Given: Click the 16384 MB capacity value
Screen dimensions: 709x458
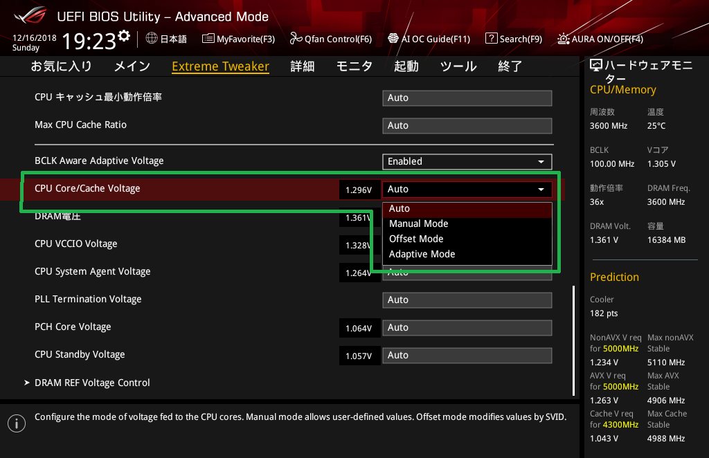Looking at the screenshot, I should pyautogui.click(x=667, y=240).
